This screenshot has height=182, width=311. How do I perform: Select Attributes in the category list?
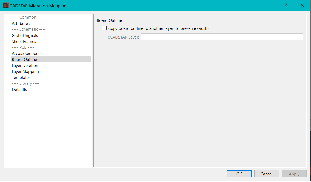point(21,23)
